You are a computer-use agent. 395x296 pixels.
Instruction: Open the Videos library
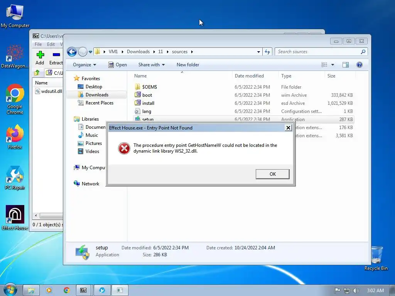(x=92, y=151)
